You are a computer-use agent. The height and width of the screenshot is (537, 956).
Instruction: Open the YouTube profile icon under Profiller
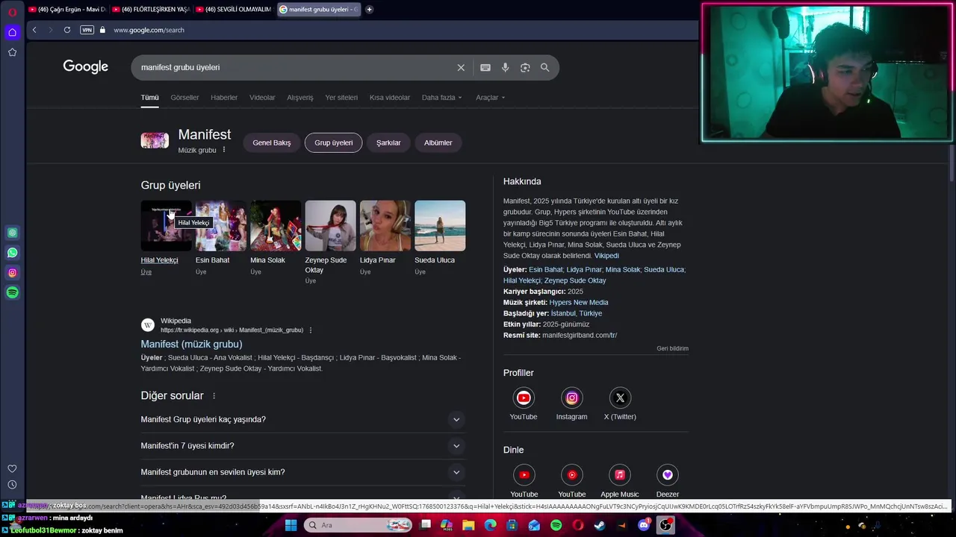(x=524, y=398)
